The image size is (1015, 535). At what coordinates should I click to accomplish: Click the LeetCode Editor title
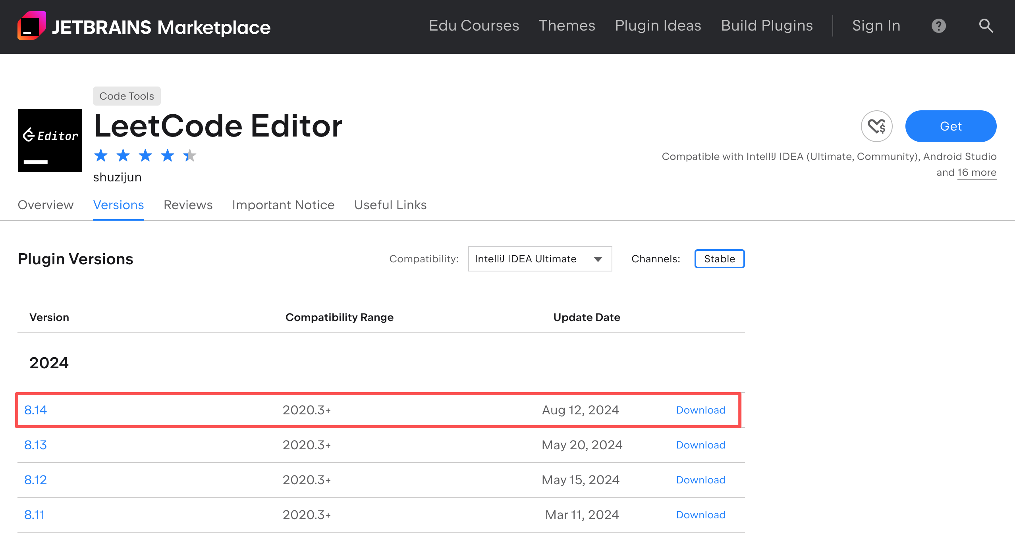coord(218,126)
